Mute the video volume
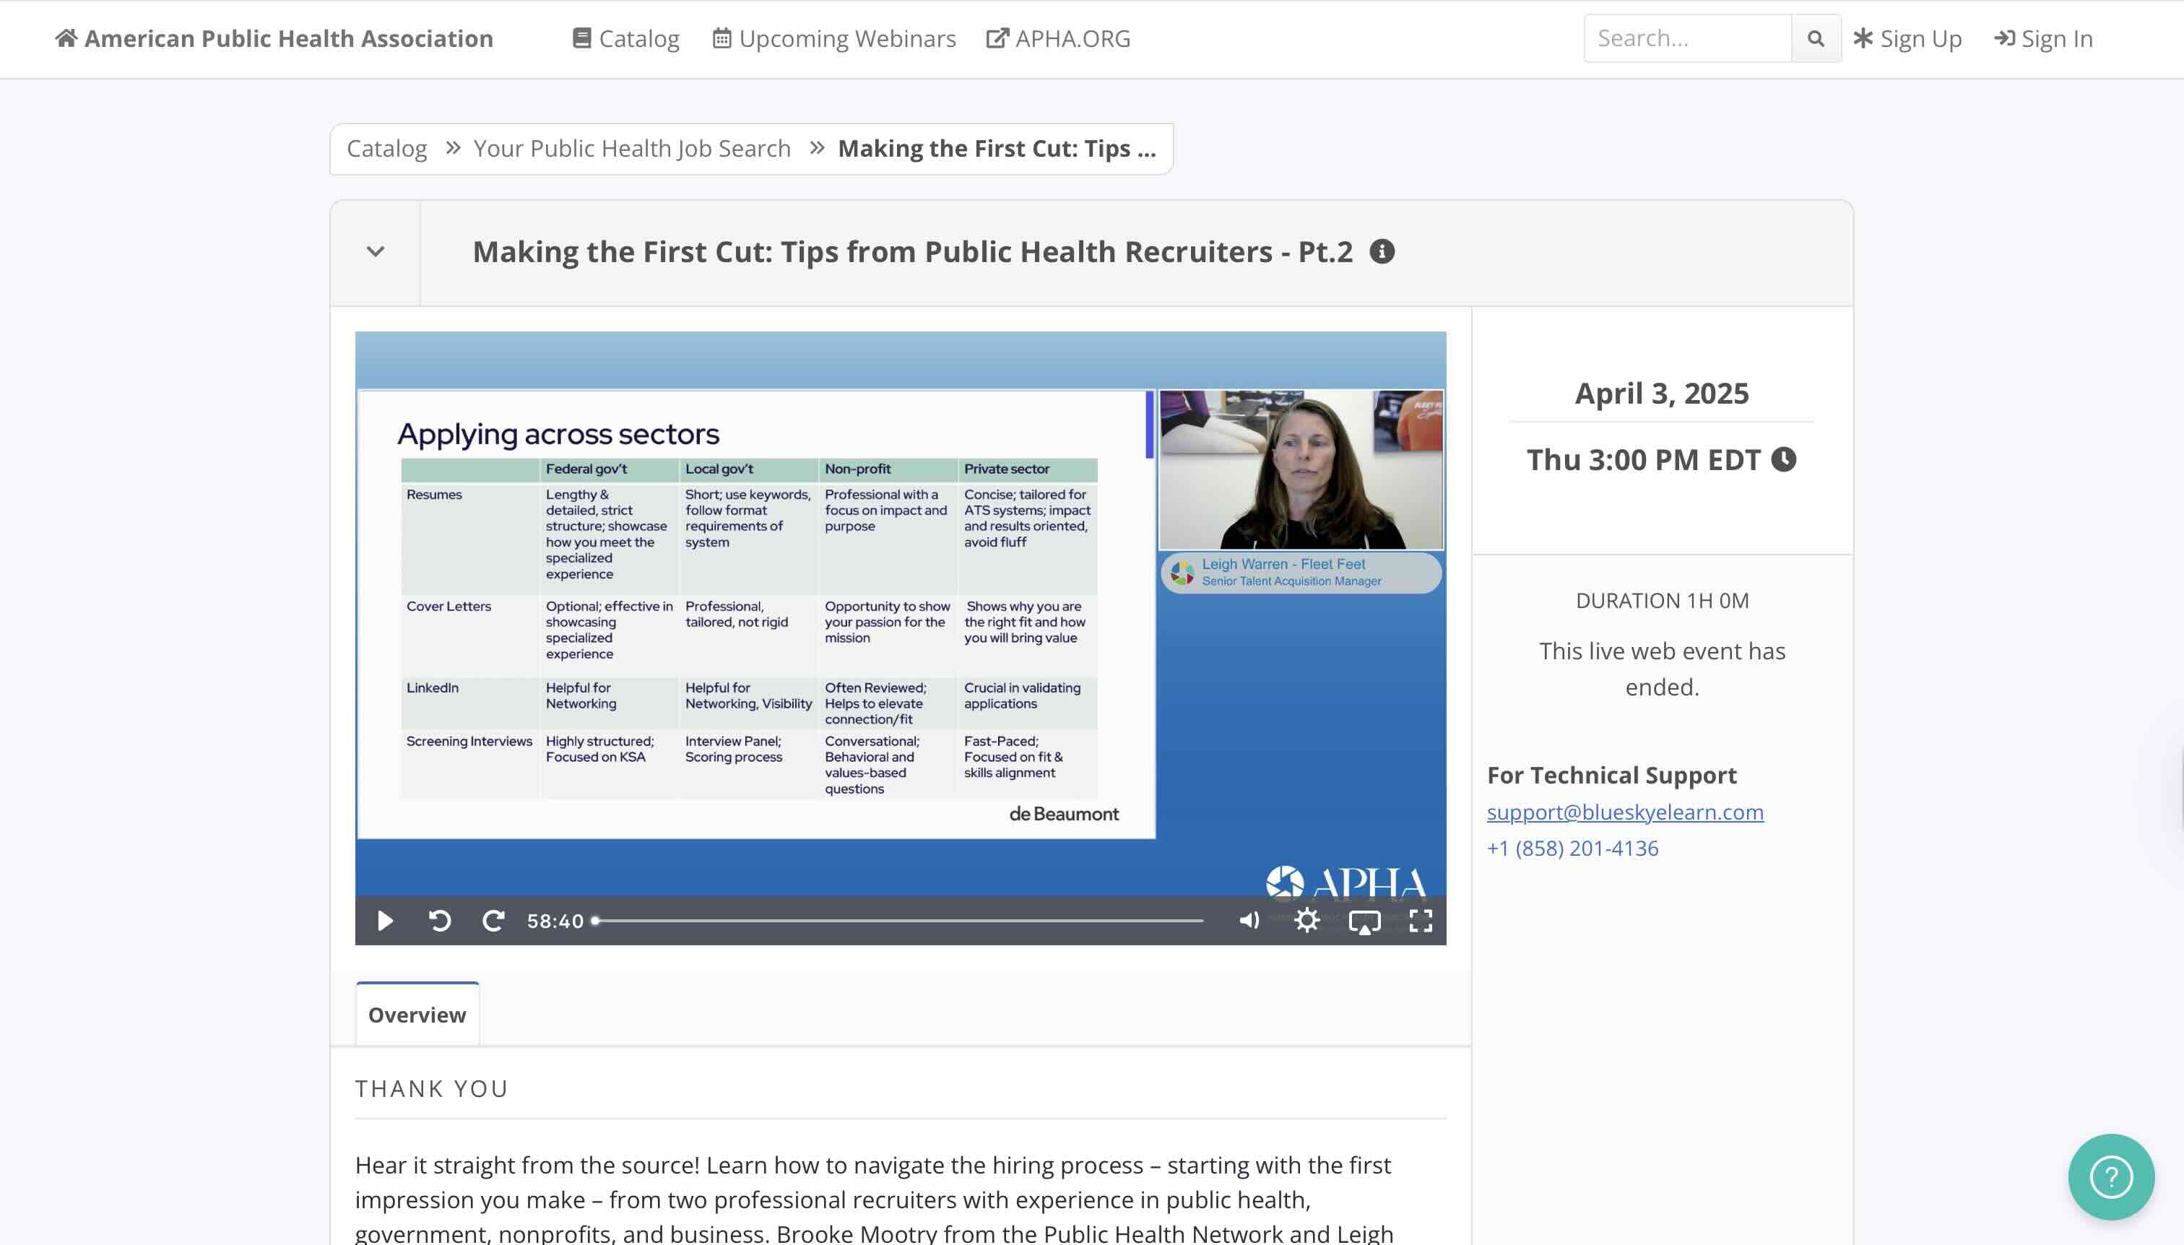The width and height of the screenshot is (2184, 1245). pos(1249,921)
